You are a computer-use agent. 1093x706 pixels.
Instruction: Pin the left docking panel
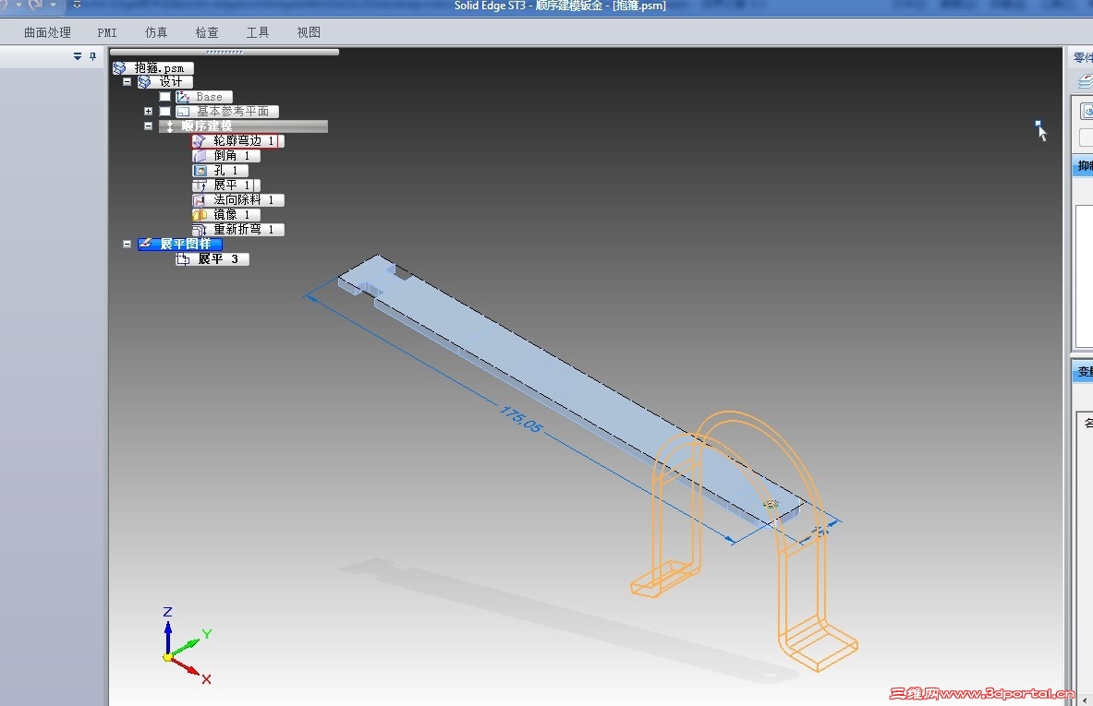tap(92, 56)
